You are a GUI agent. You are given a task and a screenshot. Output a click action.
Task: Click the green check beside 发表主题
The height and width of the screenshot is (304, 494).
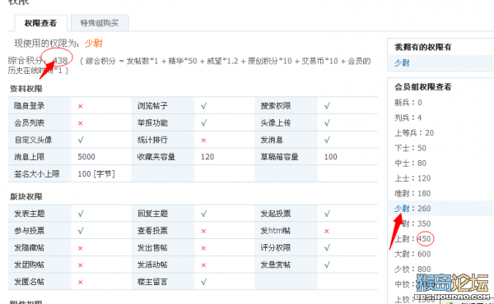(x=81, y=214)
